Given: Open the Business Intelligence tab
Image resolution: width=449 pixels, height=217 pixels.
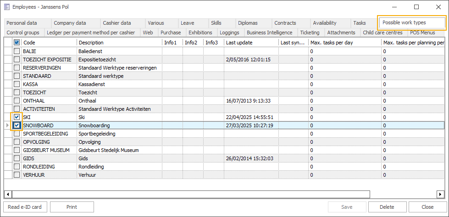Looking at the screenshot, I should click(269, 33).
